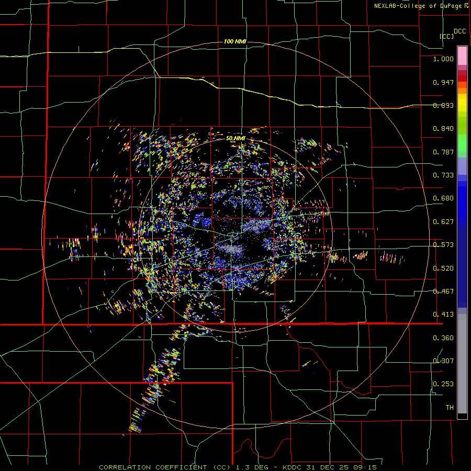Select the 0.947 scale value
The width and height of the screenshot is (471, 471).
pyautogui.click(x=443, y=82)
